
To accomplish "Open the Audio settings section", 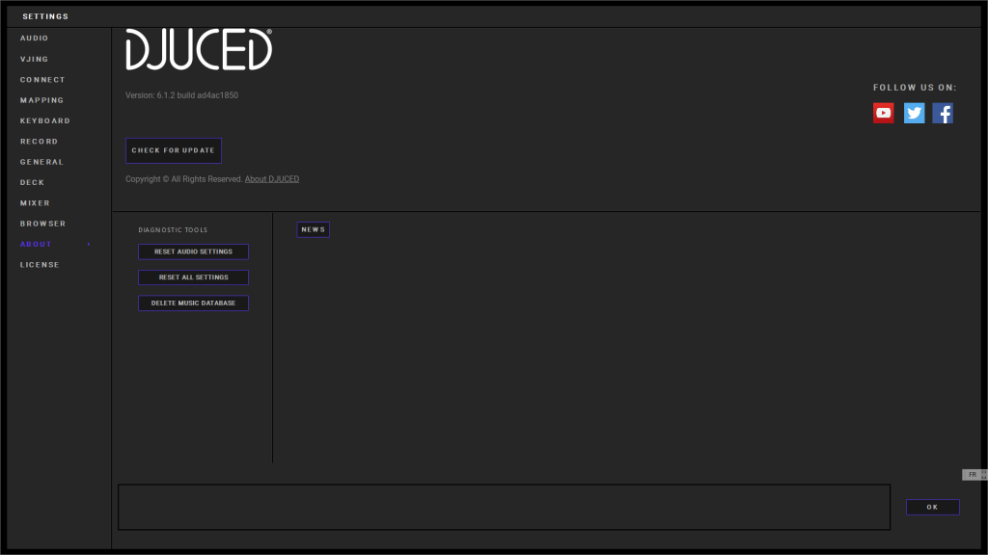I will pyautogui.click(x=35, y=39).
